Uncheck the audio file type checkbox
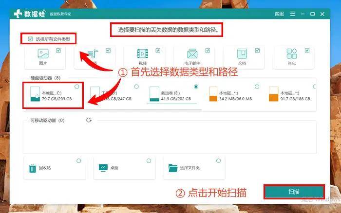341x213 pixels. [x=108, y=51]
